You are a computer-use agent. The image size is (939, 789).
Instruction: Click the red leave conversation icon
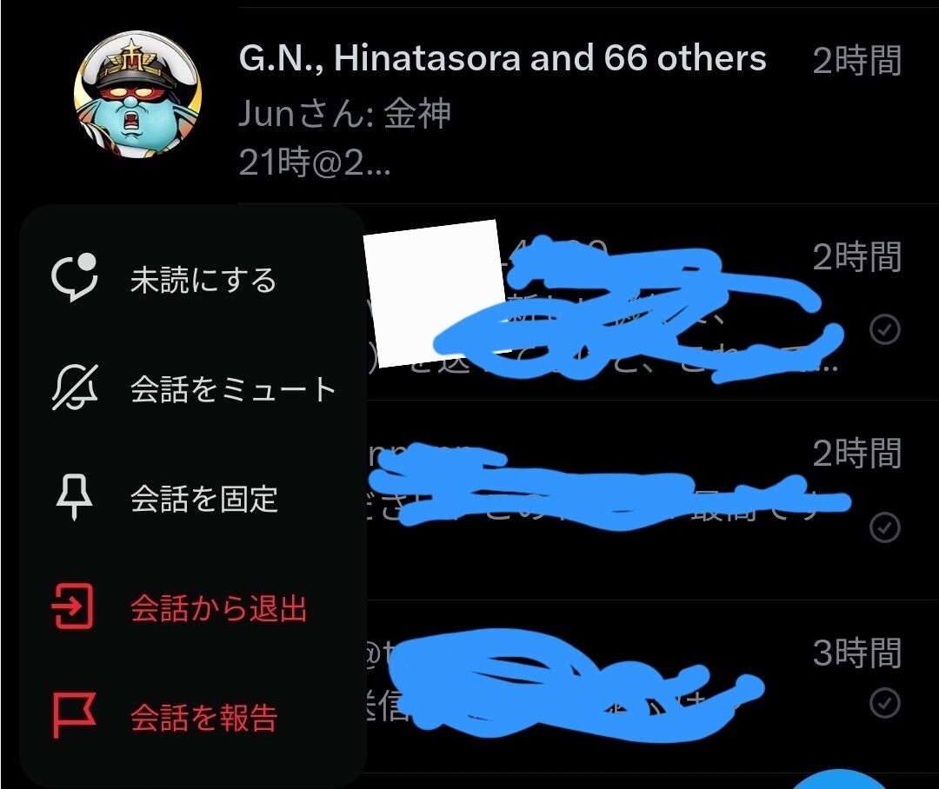click(x=73, y=607)
